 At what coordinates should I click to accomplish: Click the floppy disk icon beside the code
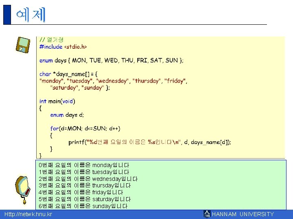23,45
